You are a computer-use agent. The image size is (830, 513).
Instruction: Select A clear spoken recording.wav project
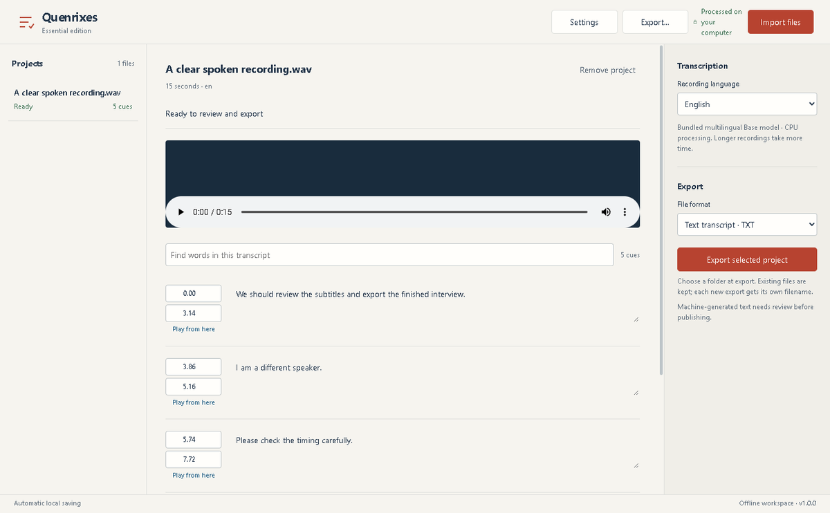[x=73, y=99]
